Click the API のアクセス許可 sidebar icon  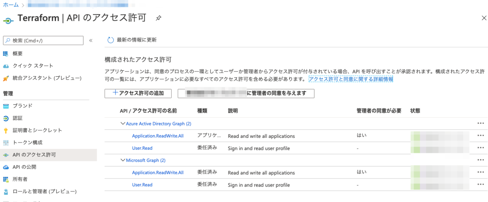[x=6, y=155]
